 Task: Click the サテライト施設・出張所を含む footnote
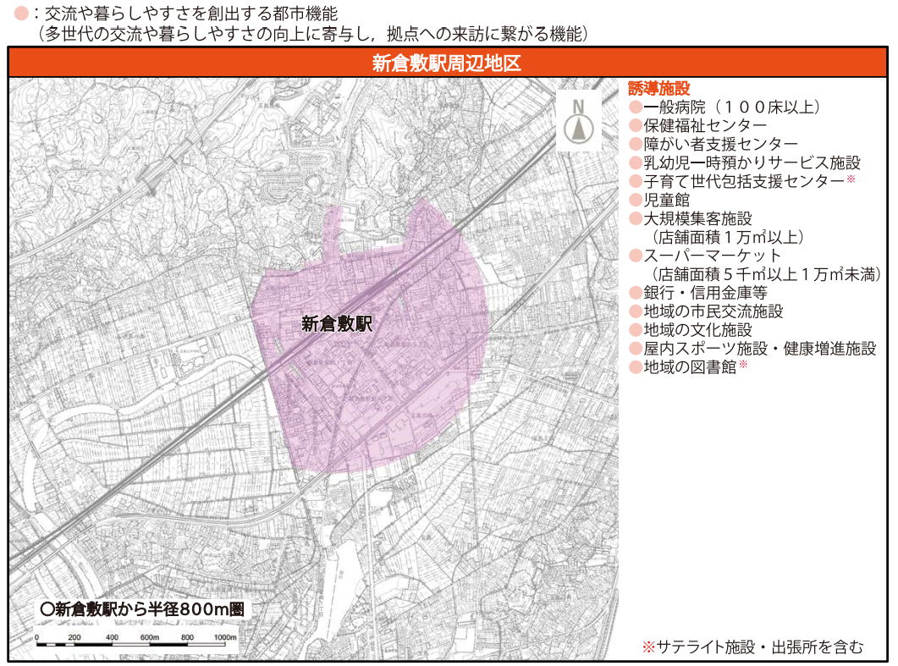pyautogui.click(x=752, y=647)
